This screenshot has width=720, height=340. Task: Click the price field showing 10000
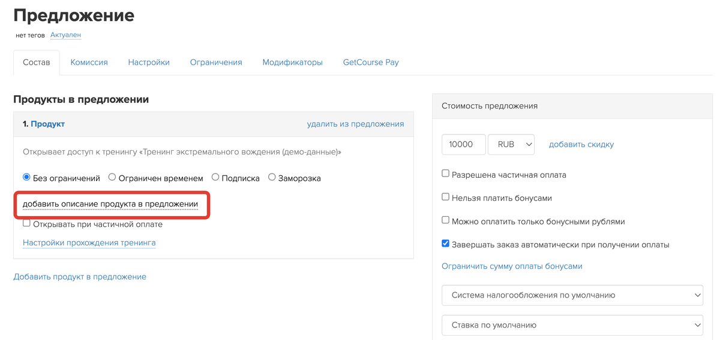coord(463,144)
